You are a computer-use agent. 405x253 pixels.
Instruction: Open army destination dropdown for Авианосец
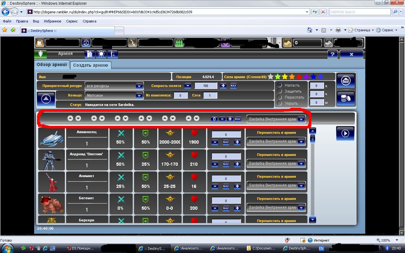pyautogui.click(x=301, y=142)
